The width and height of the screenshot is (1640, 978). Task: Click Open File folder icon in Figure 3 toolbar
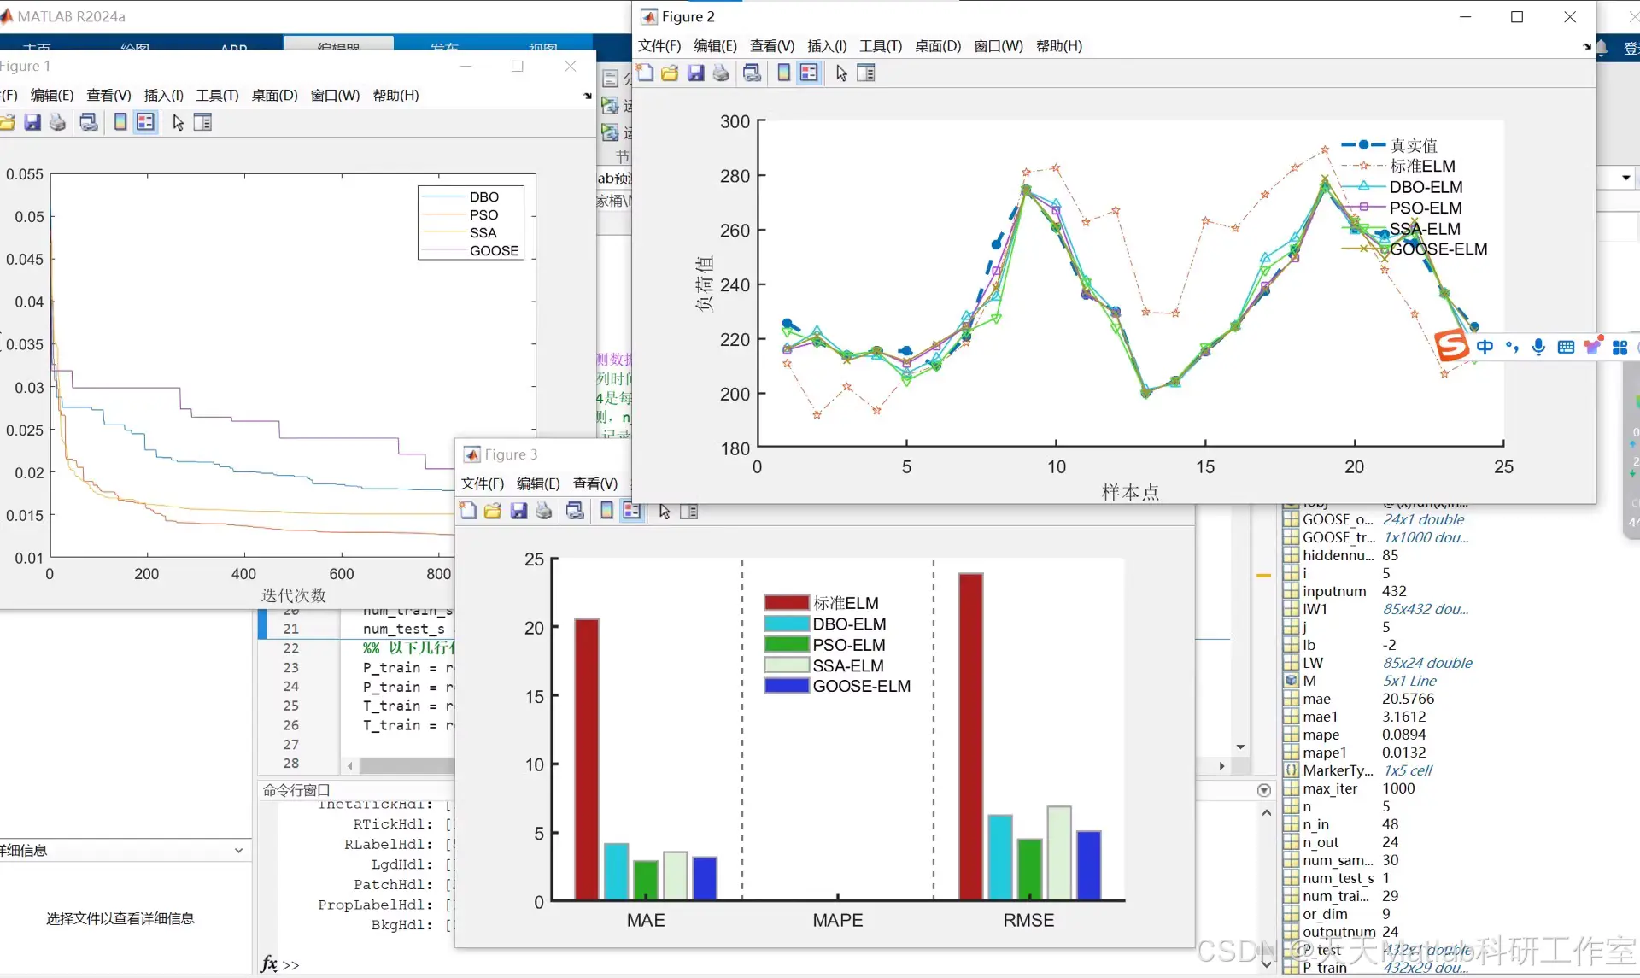pyautogui.click(x=493, y=512)
